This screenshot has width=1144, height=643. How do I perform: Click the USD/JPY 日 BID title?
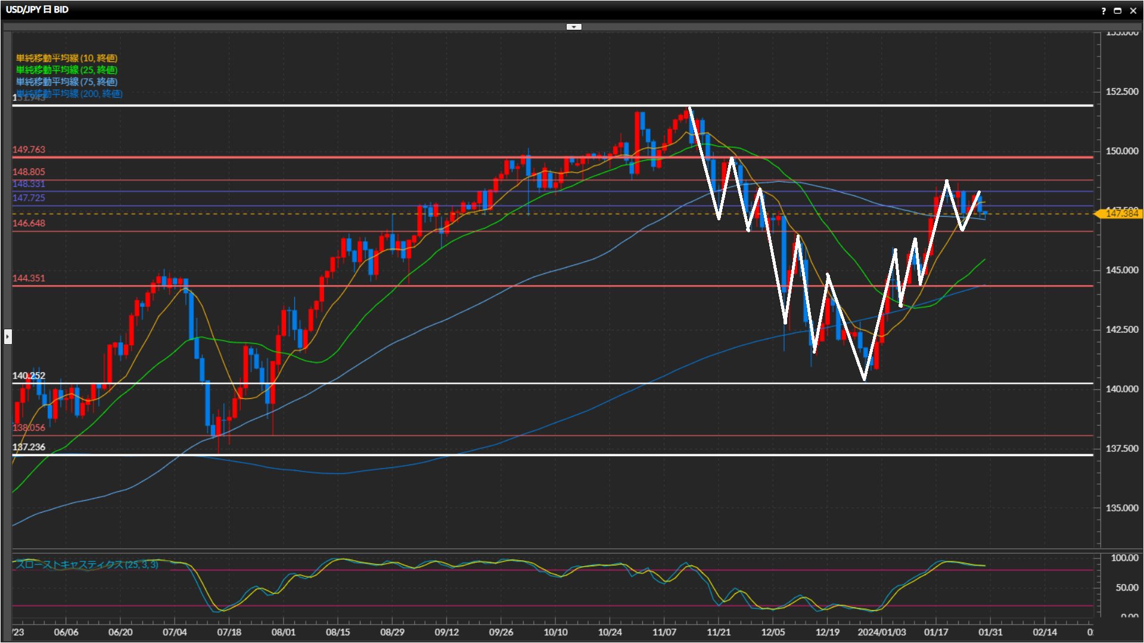click(x=37, y=10)
